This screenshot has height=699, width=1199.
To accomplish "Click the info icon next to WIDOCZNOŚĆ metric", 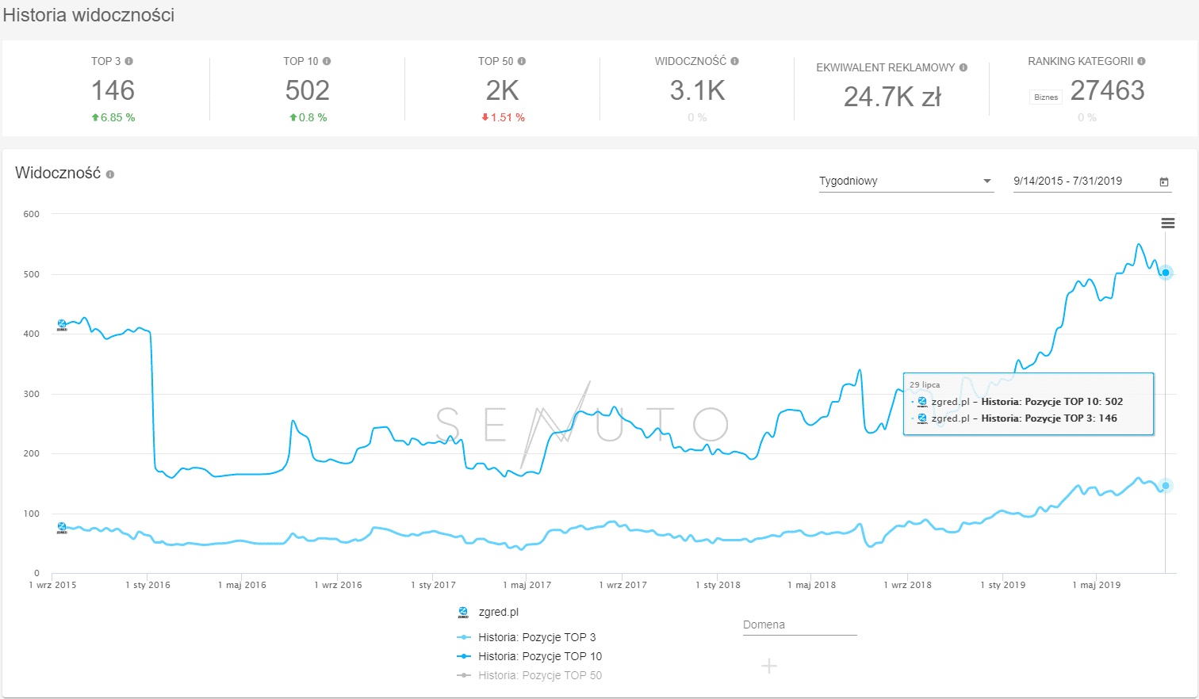I will [x=735, y=61].
